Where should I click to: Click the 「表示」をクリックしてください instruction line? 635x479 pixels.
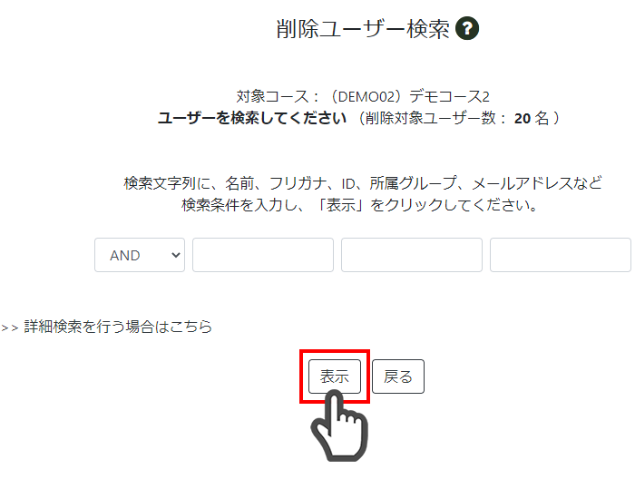click(359, 205)
